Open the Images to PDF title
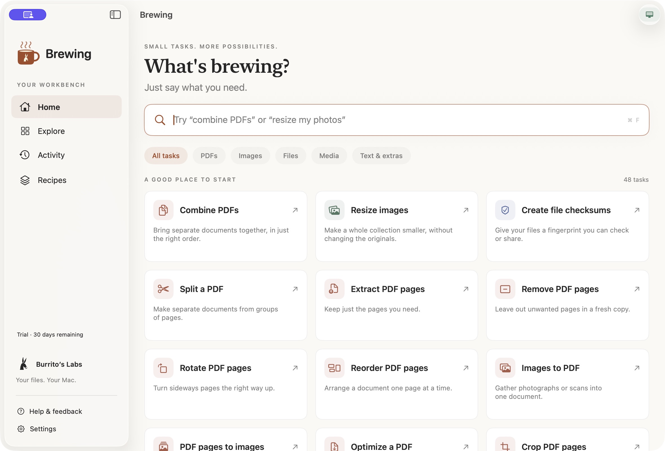 pos(550,368)
